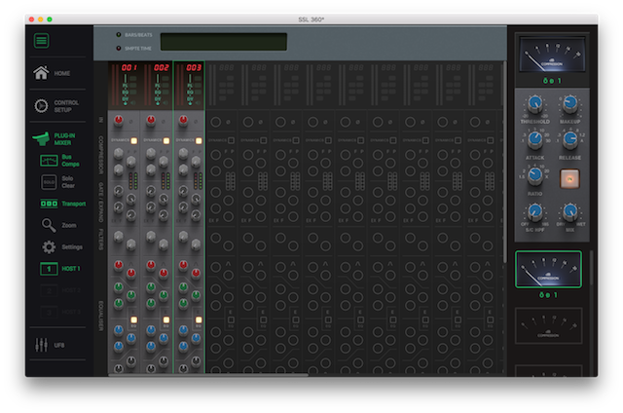Click the control setup dial icon

pyautogui.click(x=41, y=106)
